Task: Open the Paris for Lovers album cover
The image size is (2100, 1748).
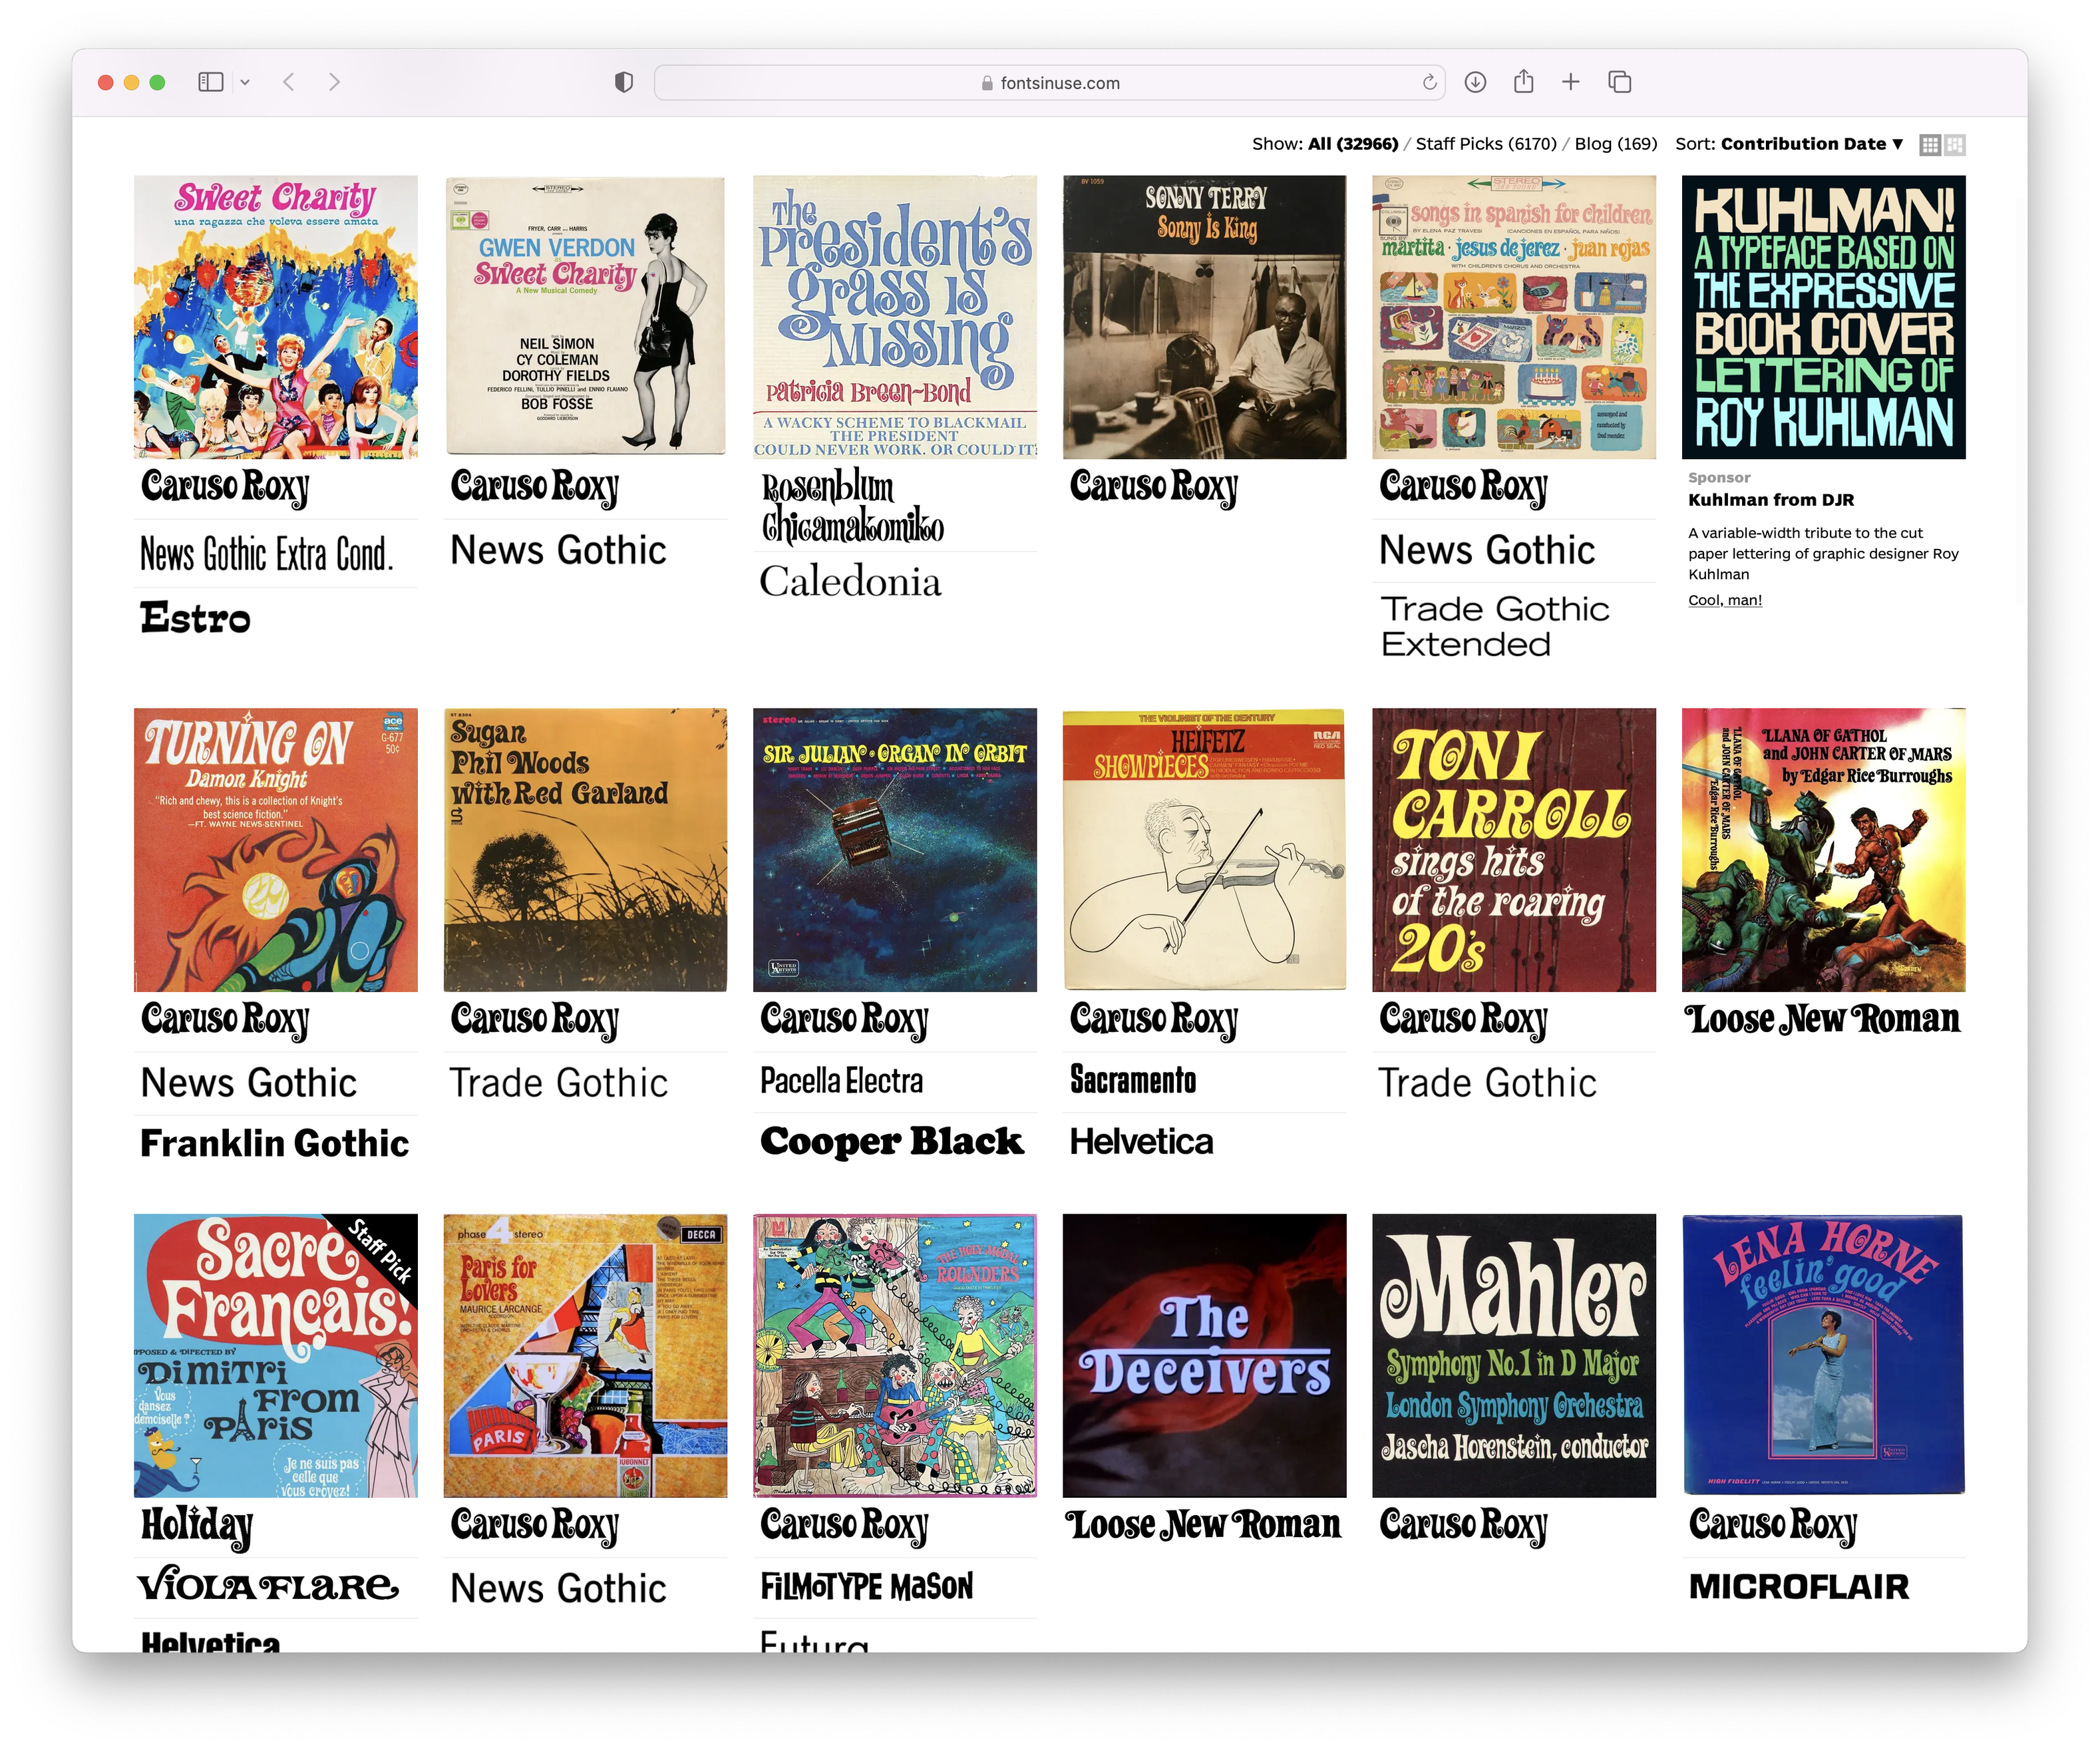Action: point(585,1356)
